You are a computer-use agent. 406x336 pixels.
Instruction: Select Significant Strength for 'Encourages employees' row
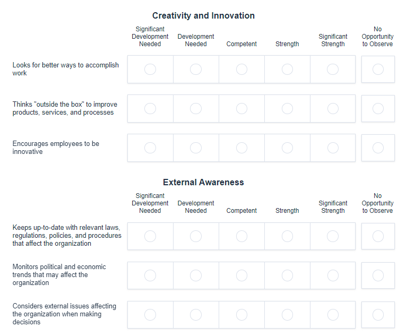333,148
